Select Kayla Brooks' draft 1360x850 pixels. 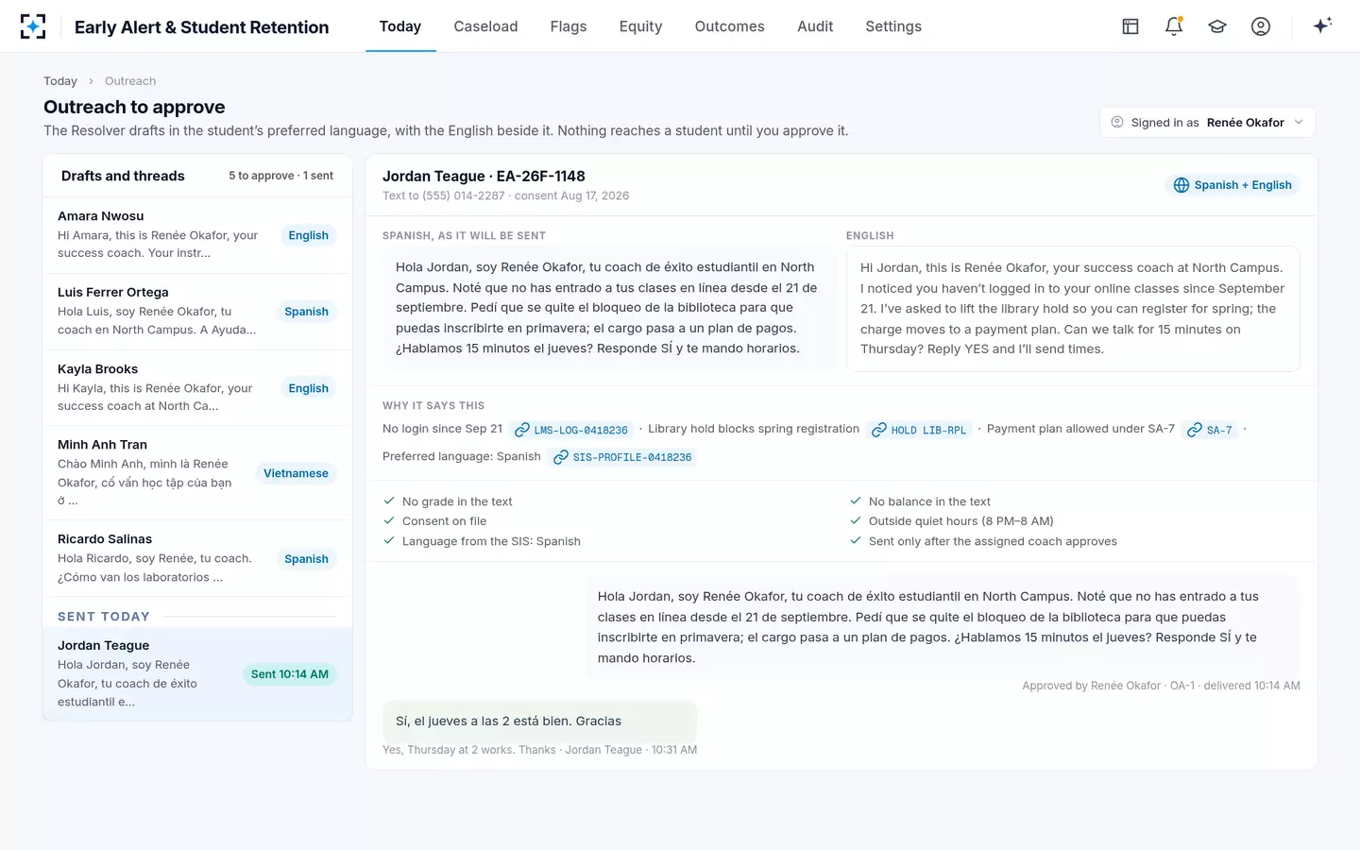(197, 387)
